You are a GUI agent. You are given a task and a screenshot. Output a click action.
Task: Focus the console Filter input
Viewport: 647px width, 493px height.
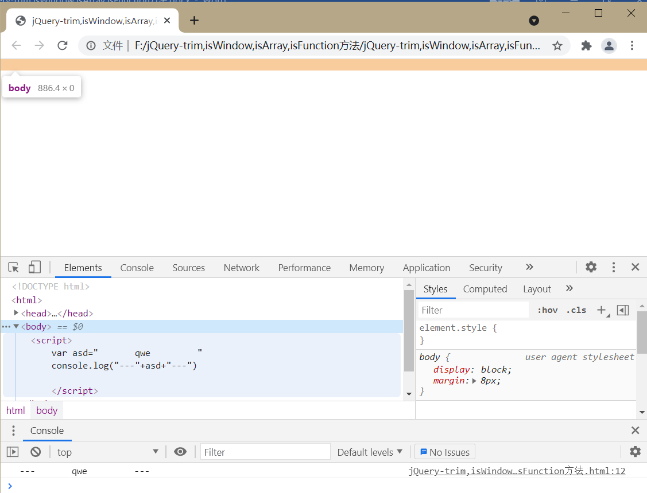pyautogui.click(x=265, y=452)
